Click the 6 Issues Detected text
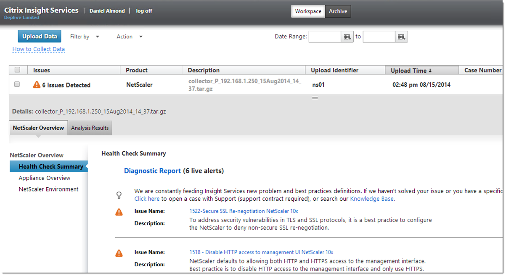This screenshot has height=276, width=506. point(66,85)
